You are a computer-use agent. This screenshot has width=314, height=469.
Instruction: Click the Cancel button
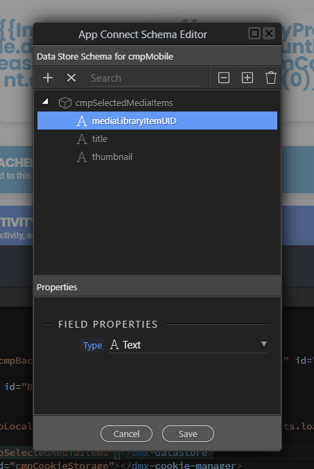[126, 434]
